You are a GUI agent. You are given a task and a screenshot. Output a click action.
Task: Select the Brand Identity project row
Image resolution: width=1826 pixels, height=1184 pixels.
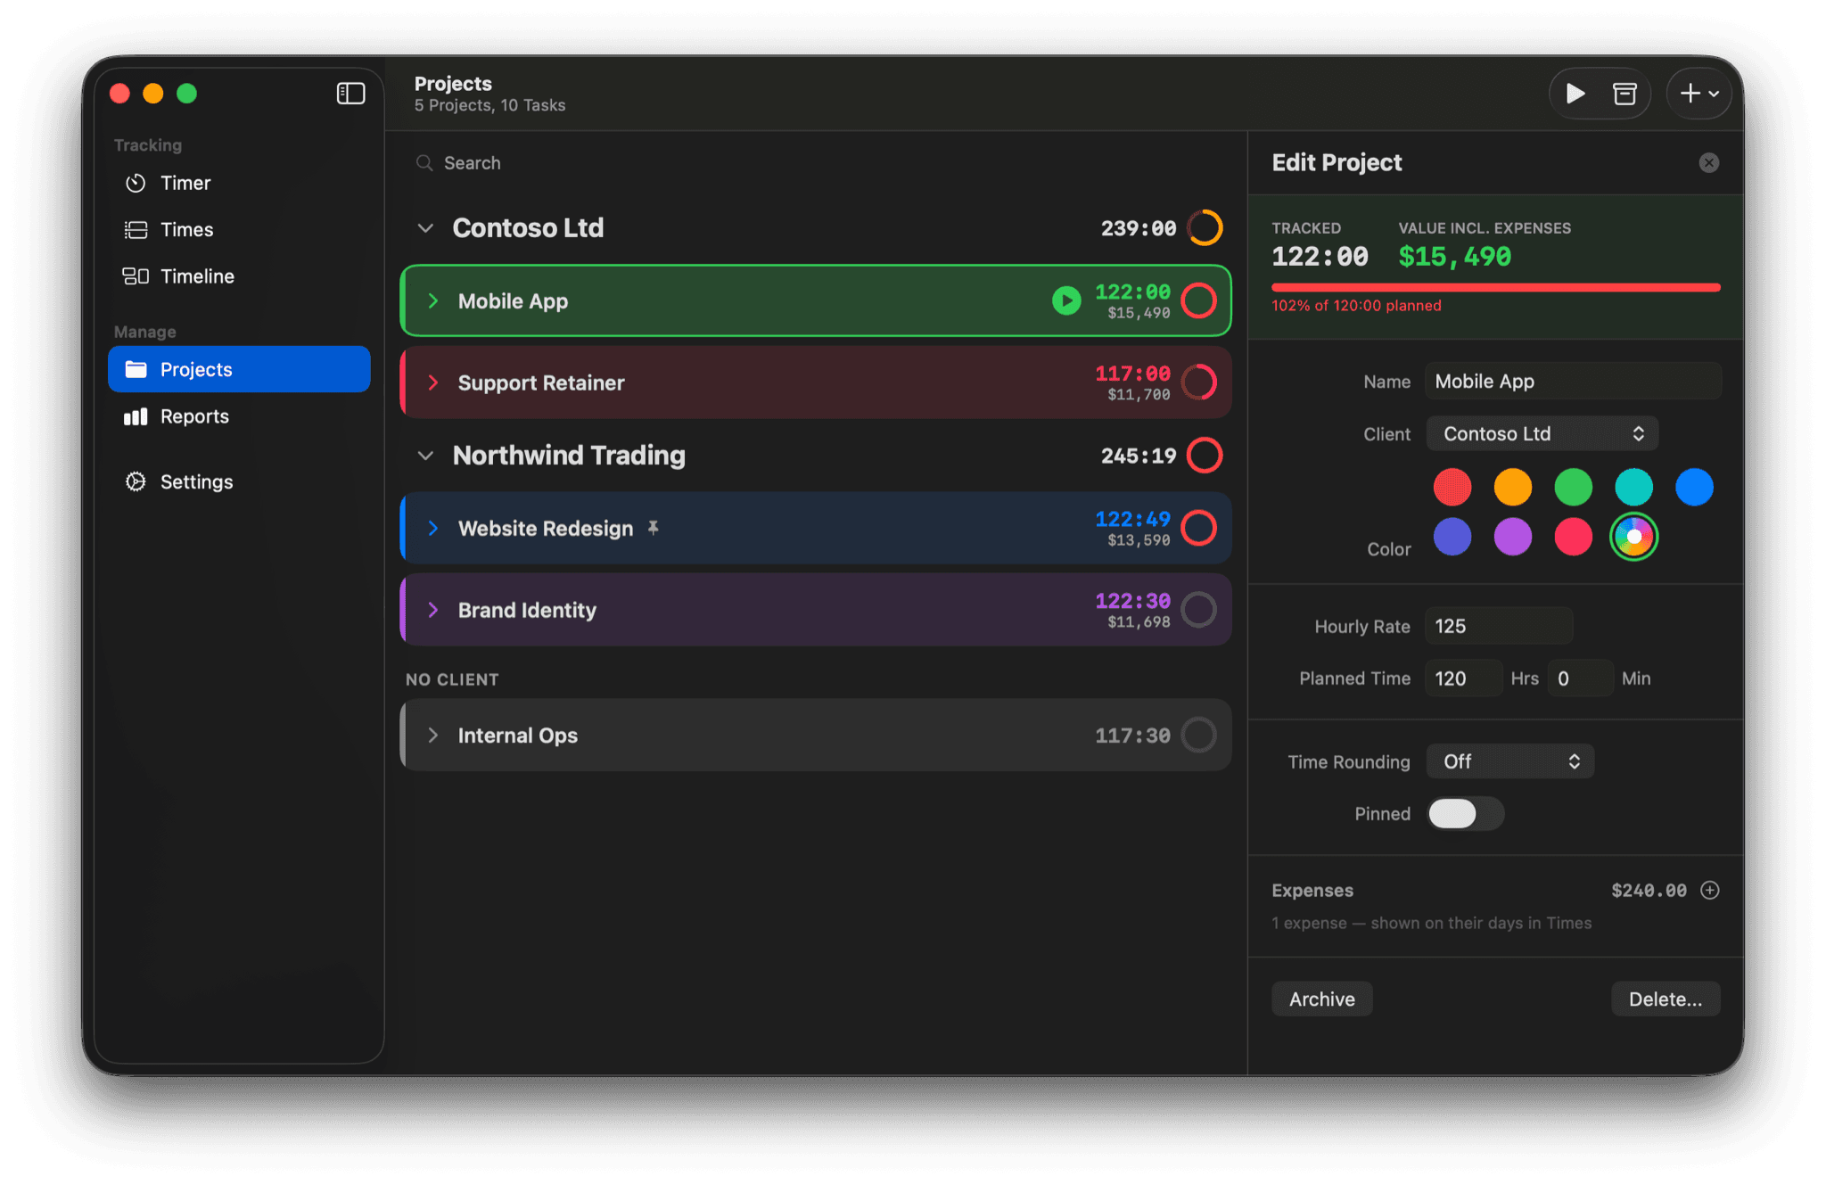(816, 610)
